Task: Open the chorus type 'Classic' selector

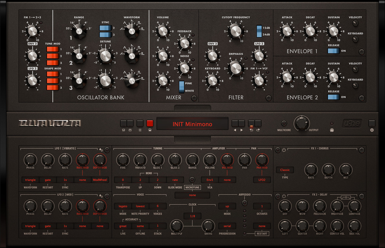Action: click(285, 170)
